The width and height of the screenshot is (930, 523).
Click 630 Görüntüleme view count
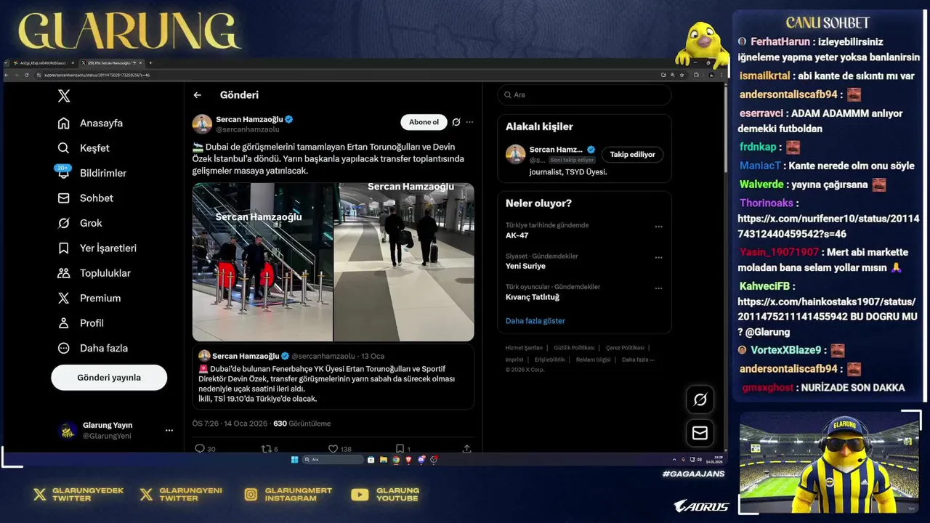click(302, 423)
